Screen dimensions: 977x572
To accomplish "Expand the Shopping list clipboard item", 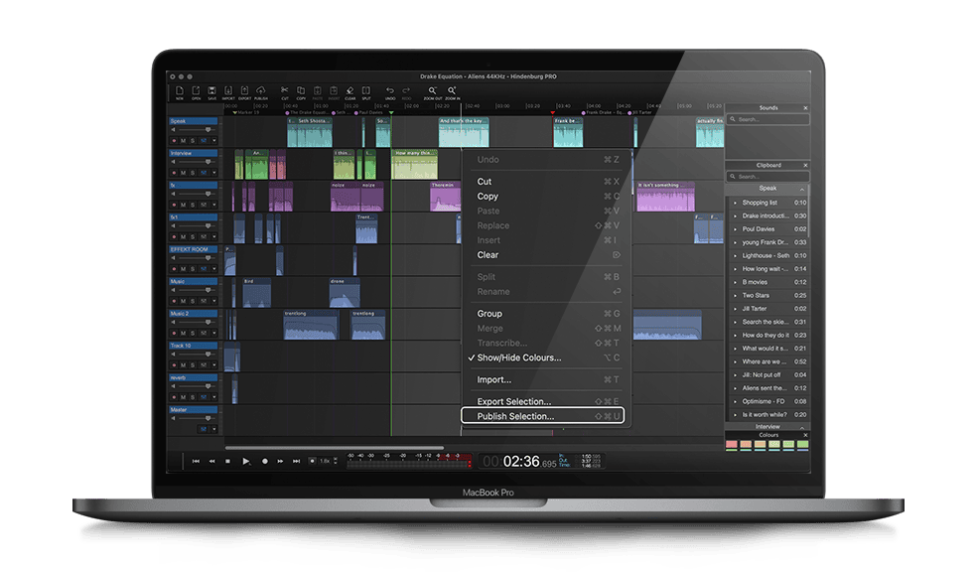I will [x=735, y=203].
